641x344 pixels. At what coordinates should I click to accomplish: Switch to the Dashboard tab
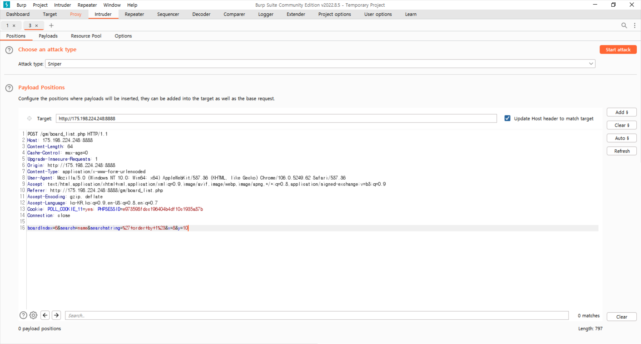(x=18, y=14)
